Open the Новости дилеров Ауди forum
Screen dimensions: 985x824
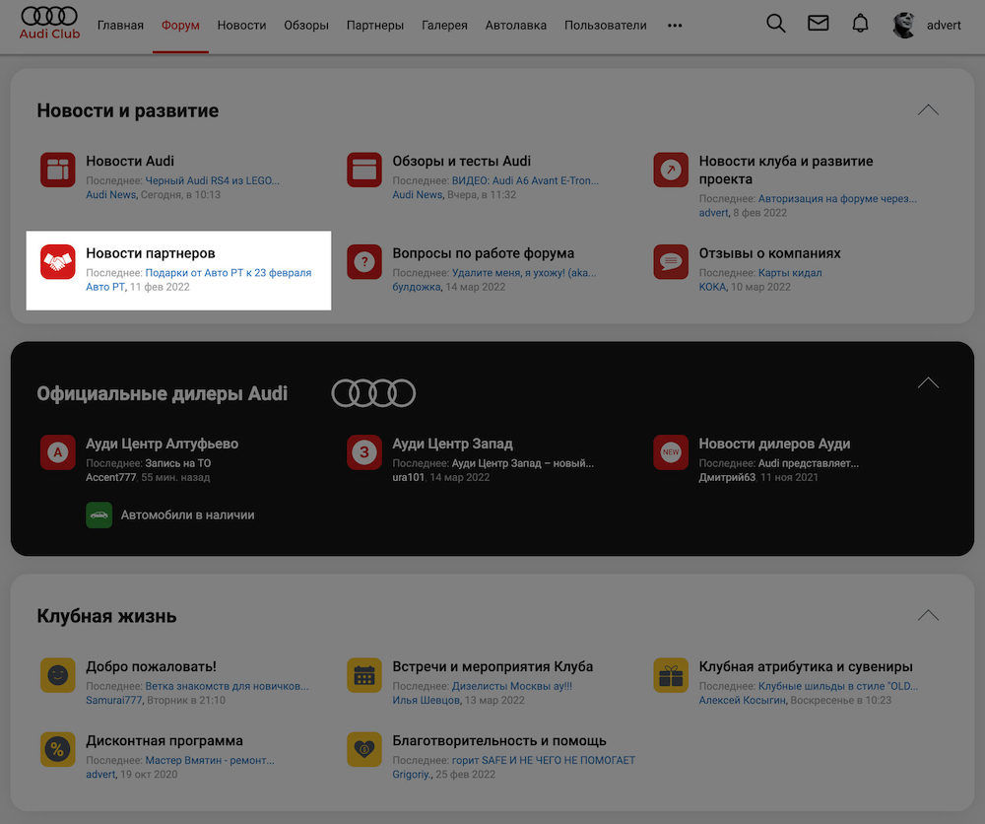pos(774,444)
